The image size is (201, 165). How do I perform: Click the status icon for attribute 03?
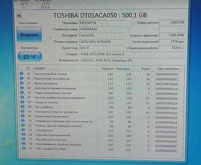(x=22, y=83)
